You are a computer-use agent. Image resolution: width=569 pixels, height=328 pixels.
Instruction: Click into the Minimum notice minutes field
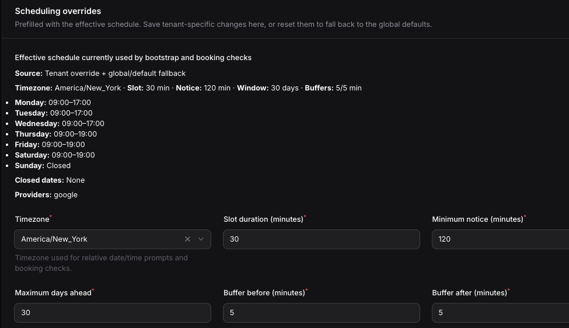500,239
